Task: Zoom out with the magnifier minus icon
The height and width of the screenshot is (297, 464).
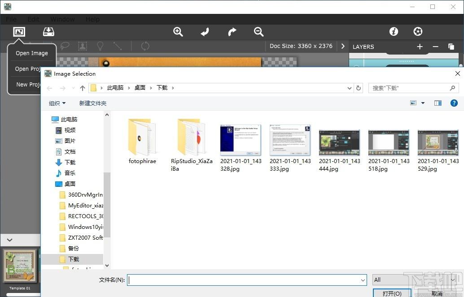Action: 258,32
